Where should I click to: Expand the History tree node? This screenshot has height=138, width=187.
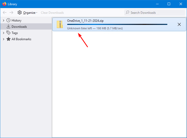pos(3,20)
